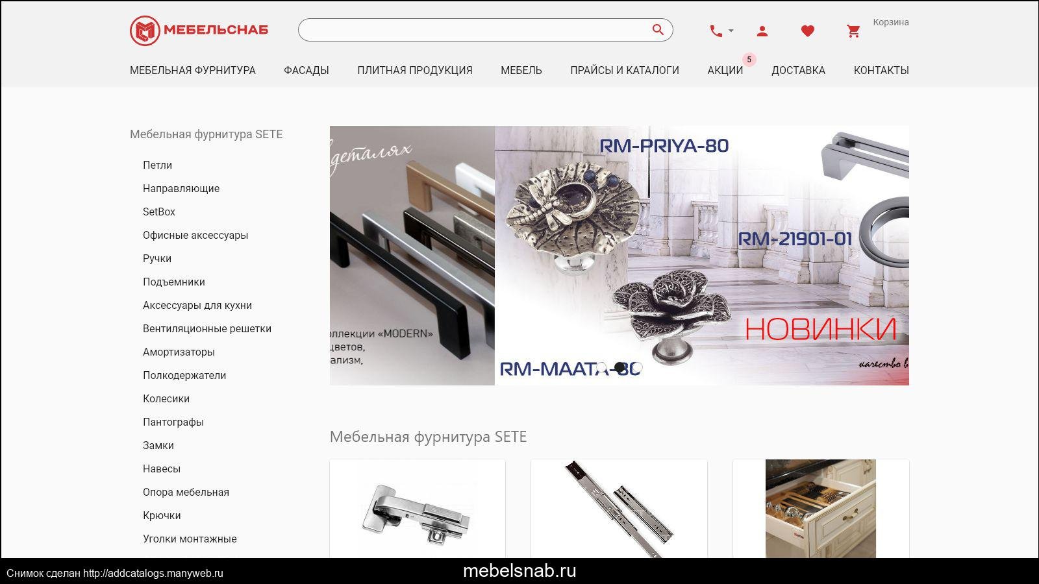
Task: Open the Амортизаторы category
Action: click(x=179, y=352)
